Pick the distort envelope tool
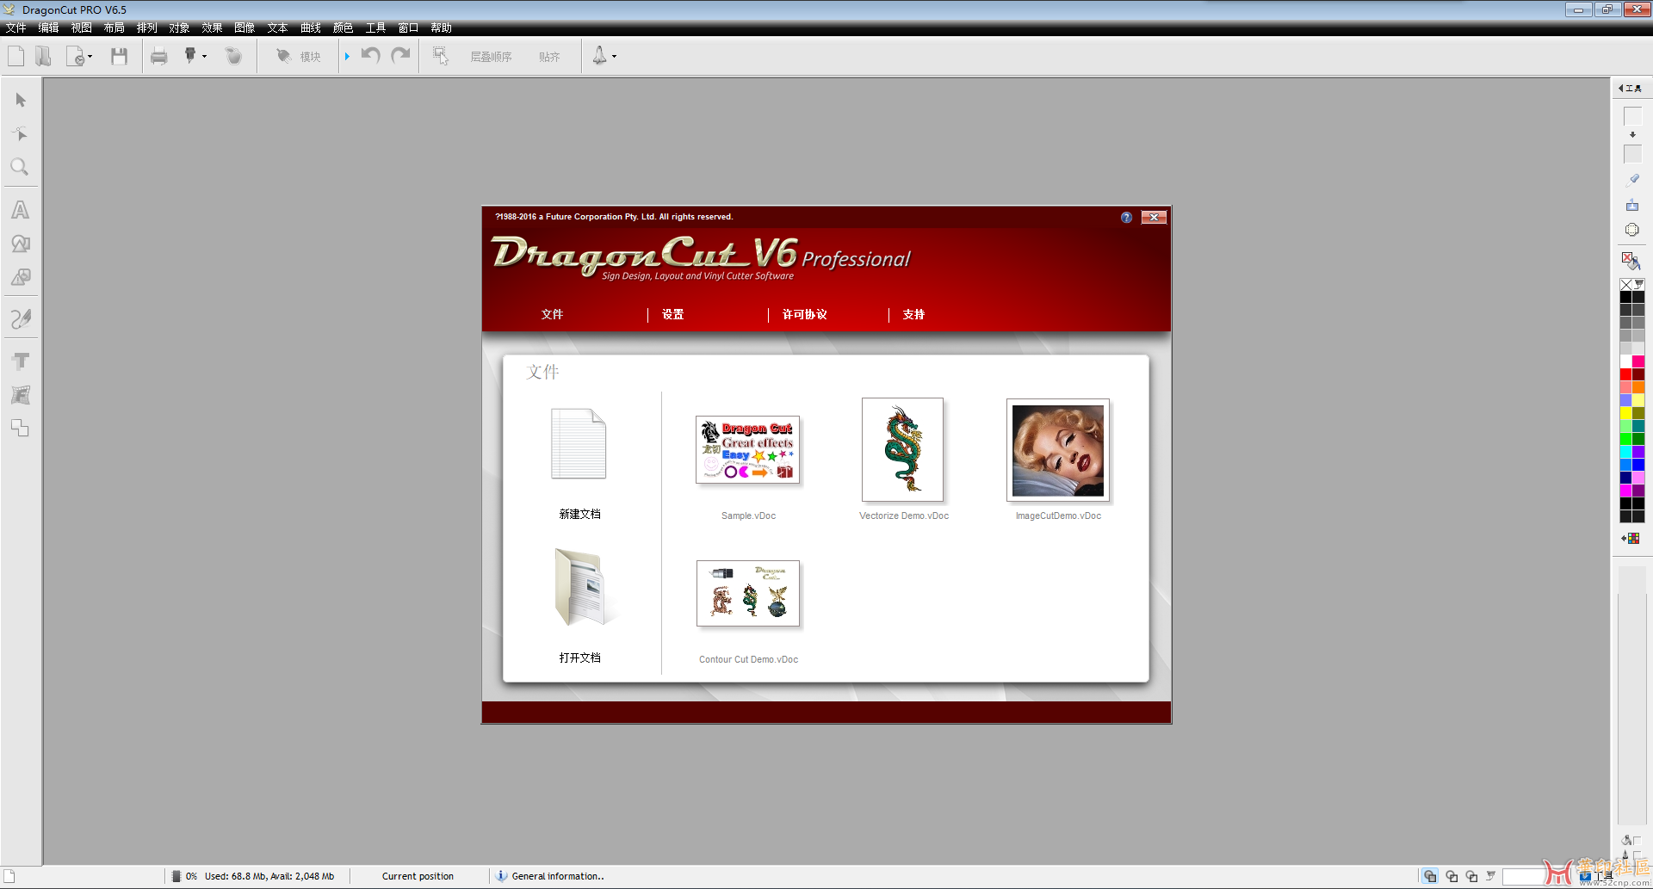This screenshot has height=889, width=1653. click(x=21, y=395)
